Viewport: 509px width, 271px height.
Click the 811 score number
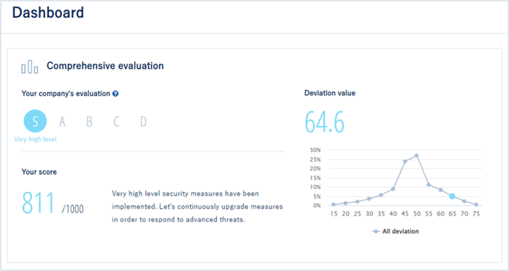[x=38, y=203]
